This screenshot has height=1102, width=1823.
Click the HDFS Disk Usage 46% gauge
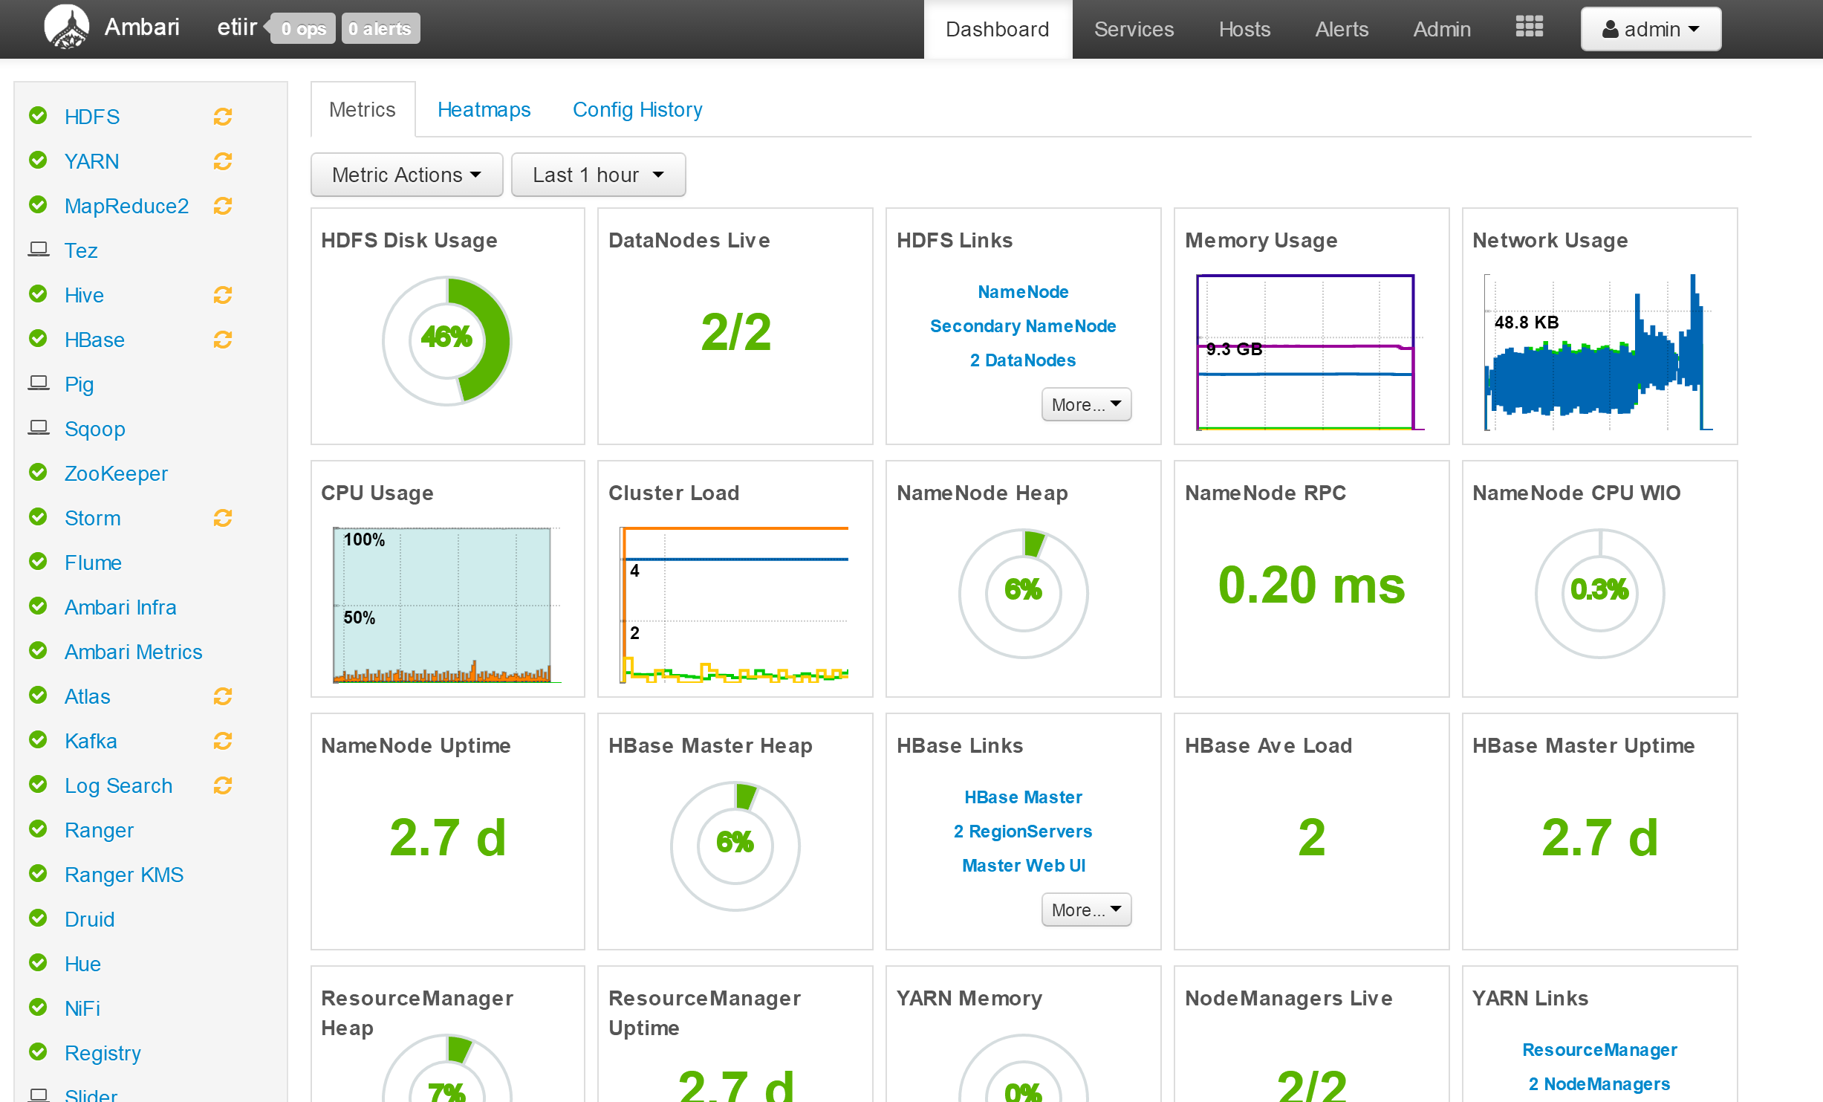click(447, 340)
